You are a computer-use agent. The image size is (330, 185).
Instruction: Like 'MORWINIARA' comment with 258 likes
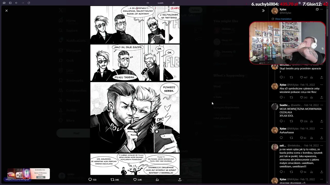click(x=303, y=121)
